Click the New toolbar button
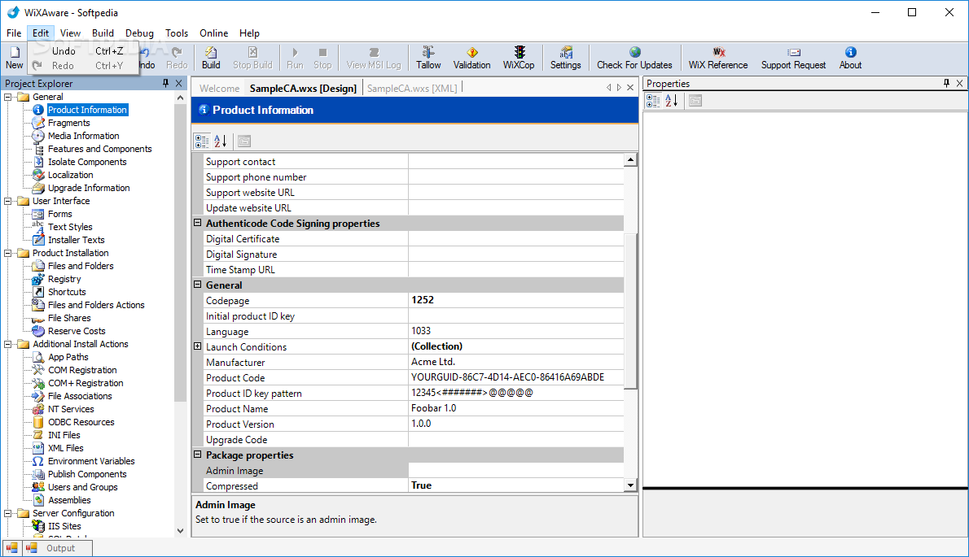 (14, 58)
